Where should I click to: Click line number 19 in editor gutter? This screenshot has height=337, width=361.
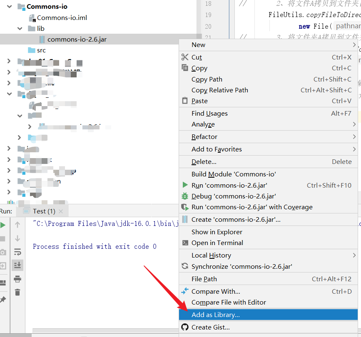coord(208,15)
